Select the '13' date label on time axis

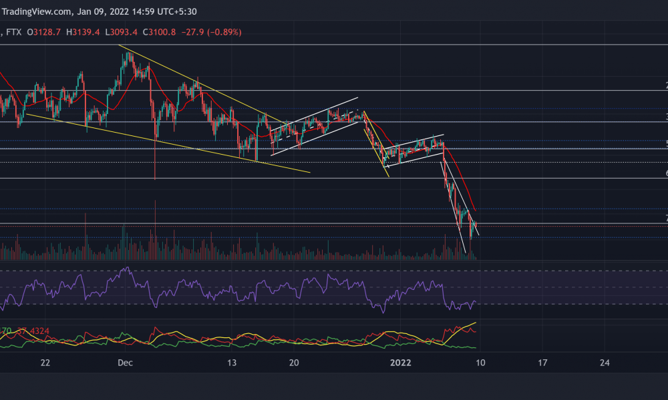(x=231, y=363)
